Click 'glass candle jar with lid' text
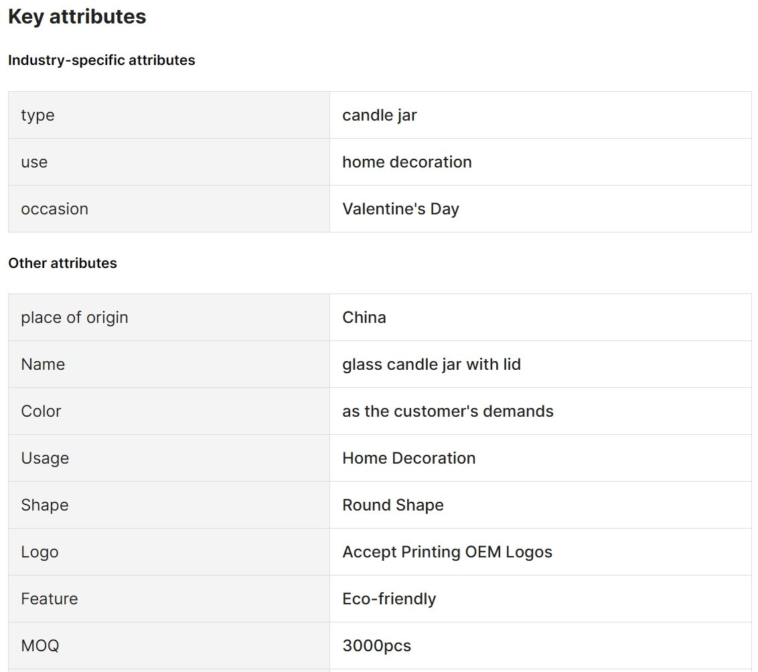This screenshot has width=758, height=672. [432, 364]
